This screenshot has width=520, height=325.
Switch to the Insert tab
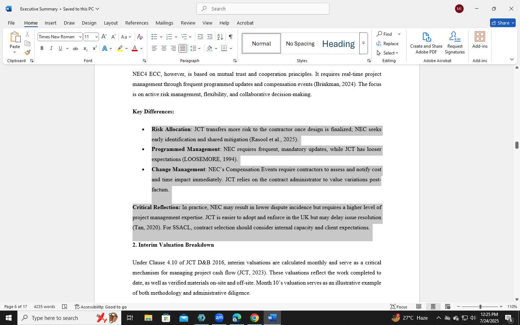point(50,23)
